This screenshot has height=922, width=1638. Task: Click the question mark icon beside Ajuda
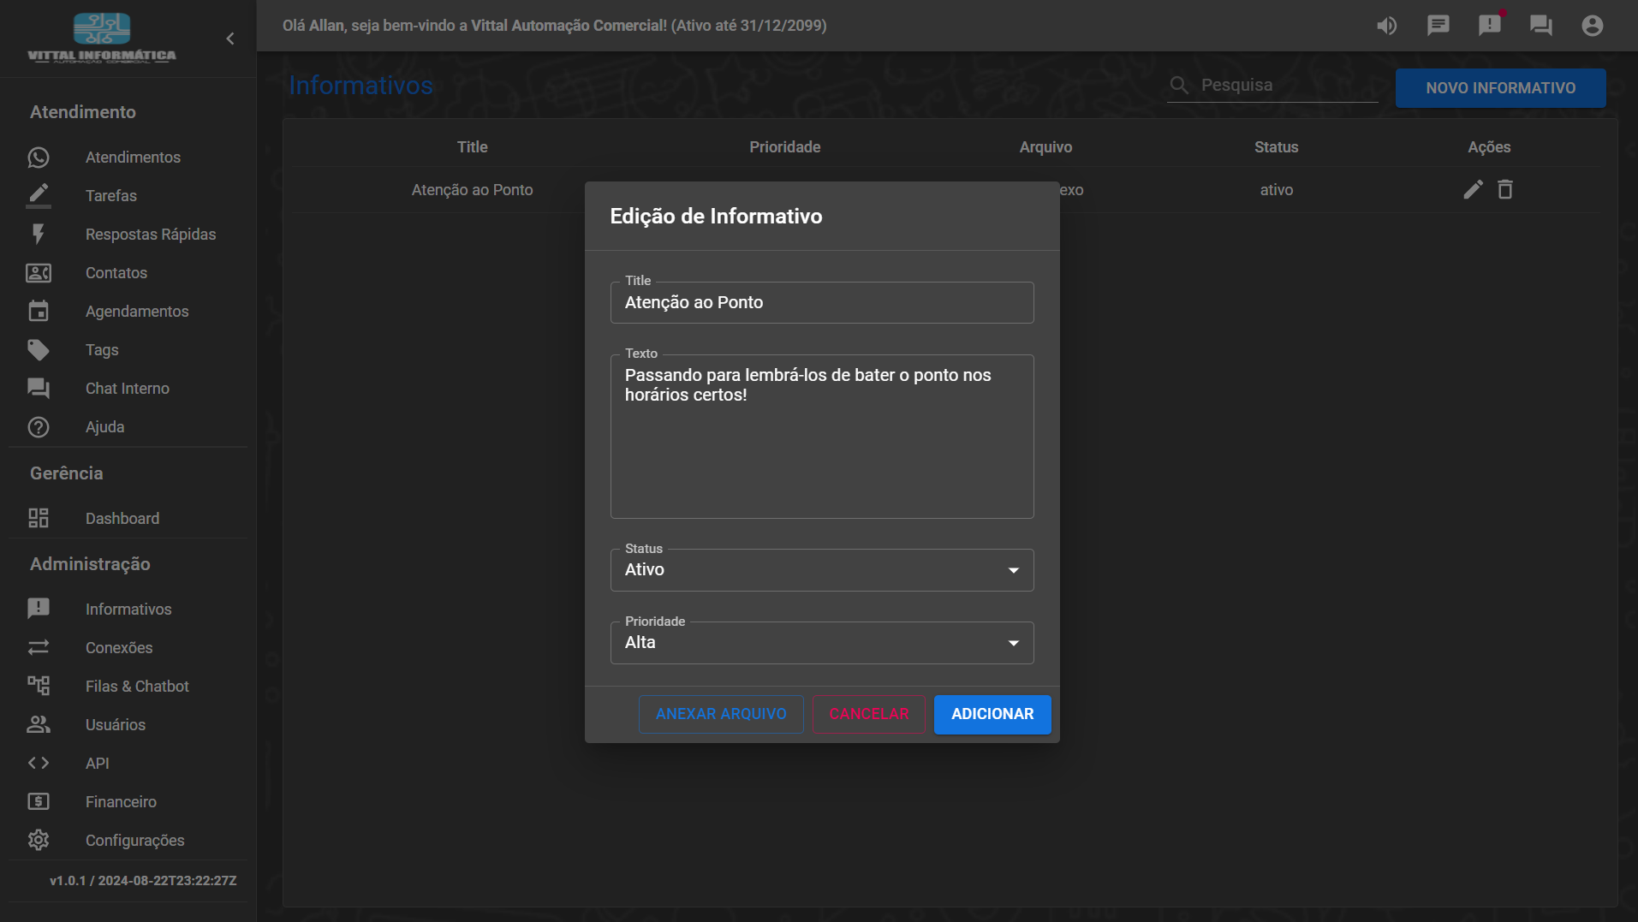coord(39,427)
